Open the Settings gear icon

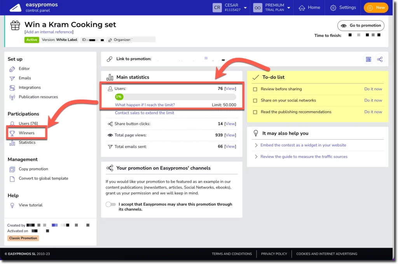(x=333, y=8)
